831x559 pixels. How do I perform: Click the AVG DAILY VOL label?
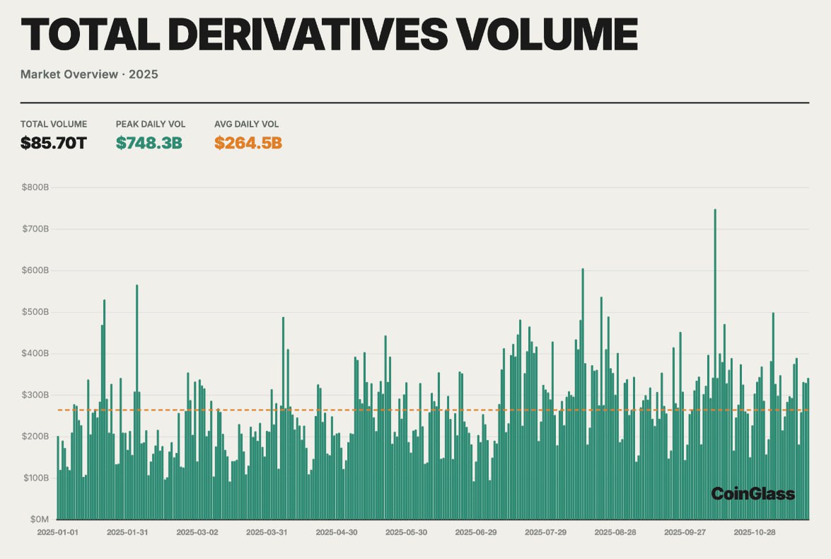point(247,124)
